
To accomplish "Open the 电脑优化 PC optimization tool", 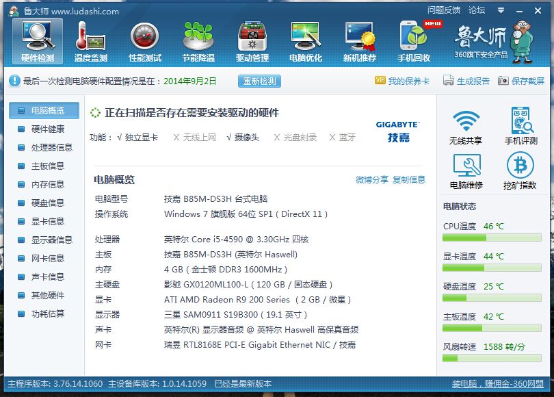I will [x=306, y=41].
